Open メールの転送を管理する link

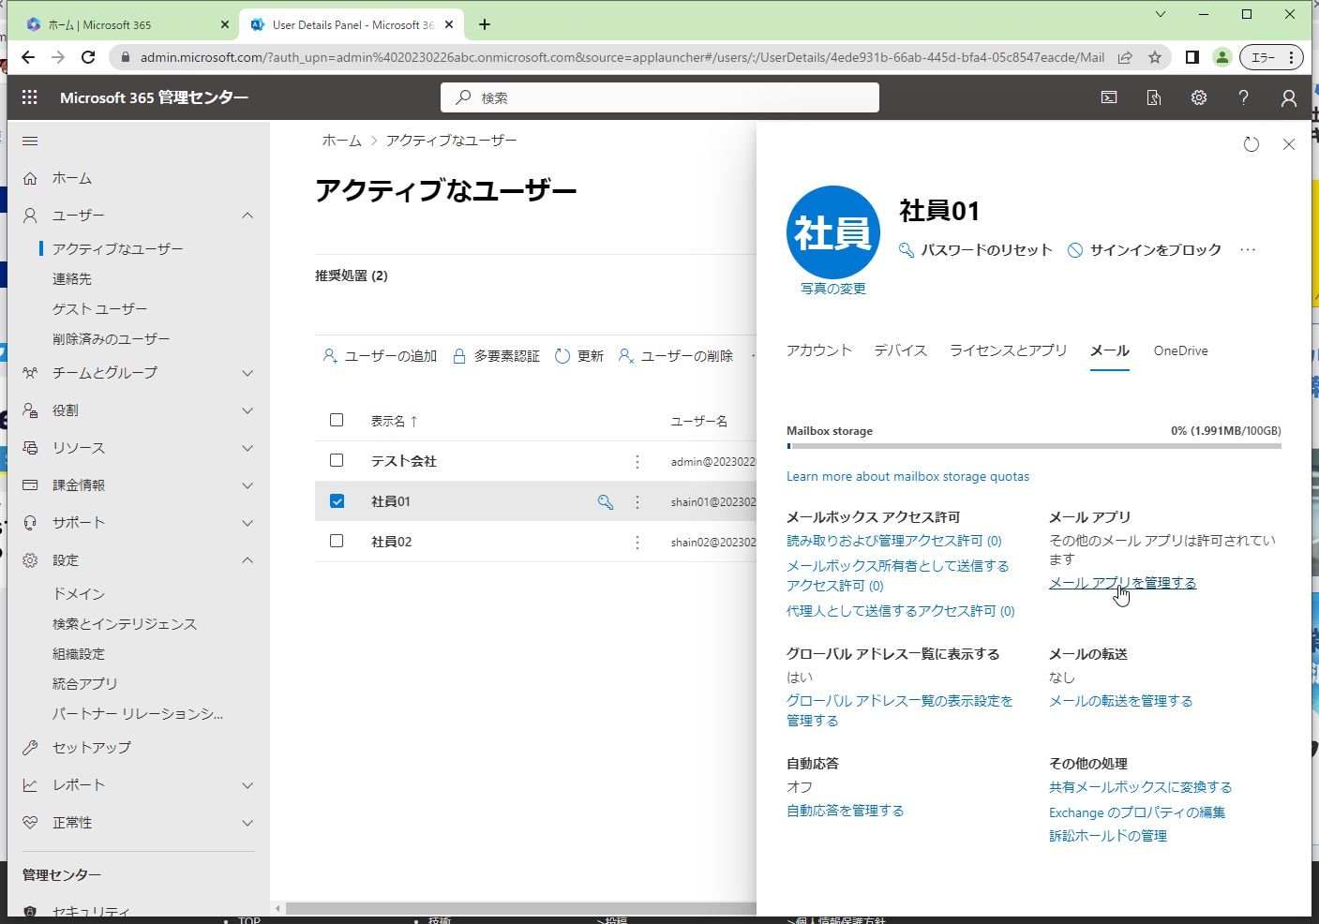pos(1121,701)
